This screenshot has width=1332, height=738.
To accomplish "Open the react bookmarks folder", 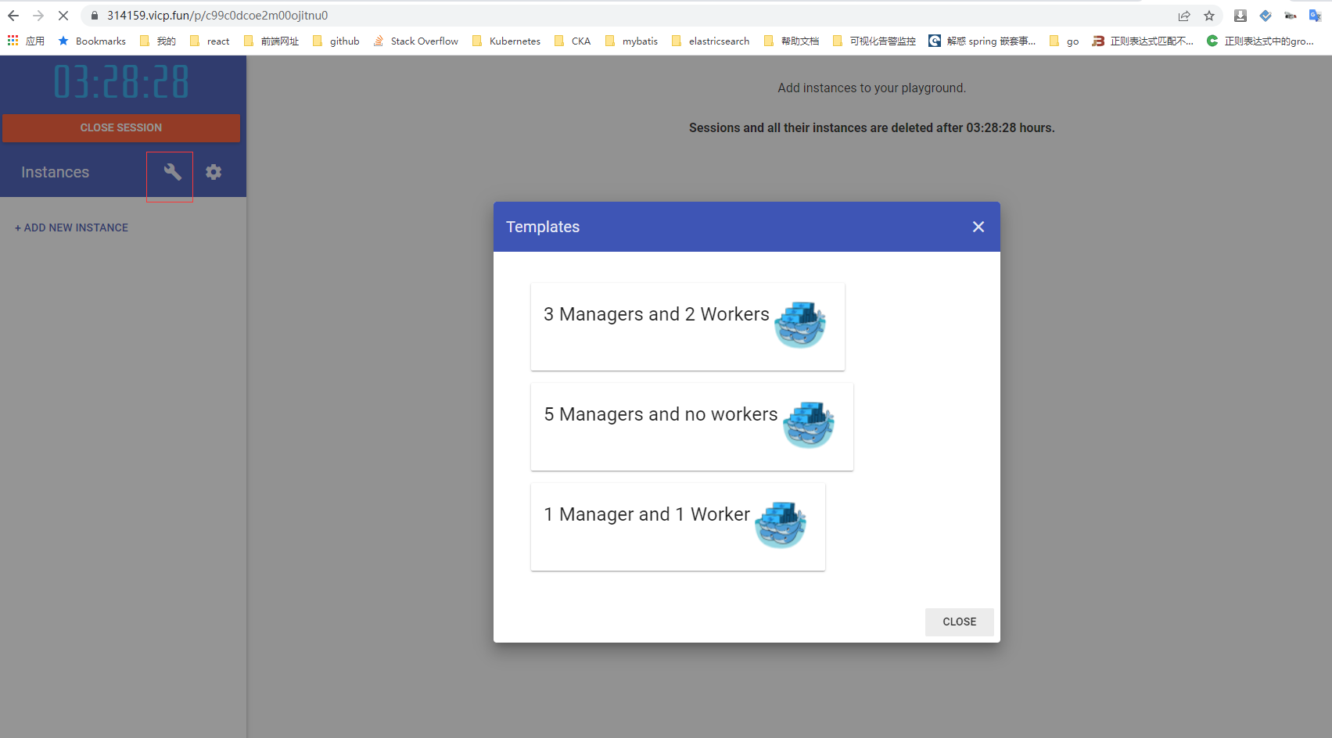I will tap(210, 41).
